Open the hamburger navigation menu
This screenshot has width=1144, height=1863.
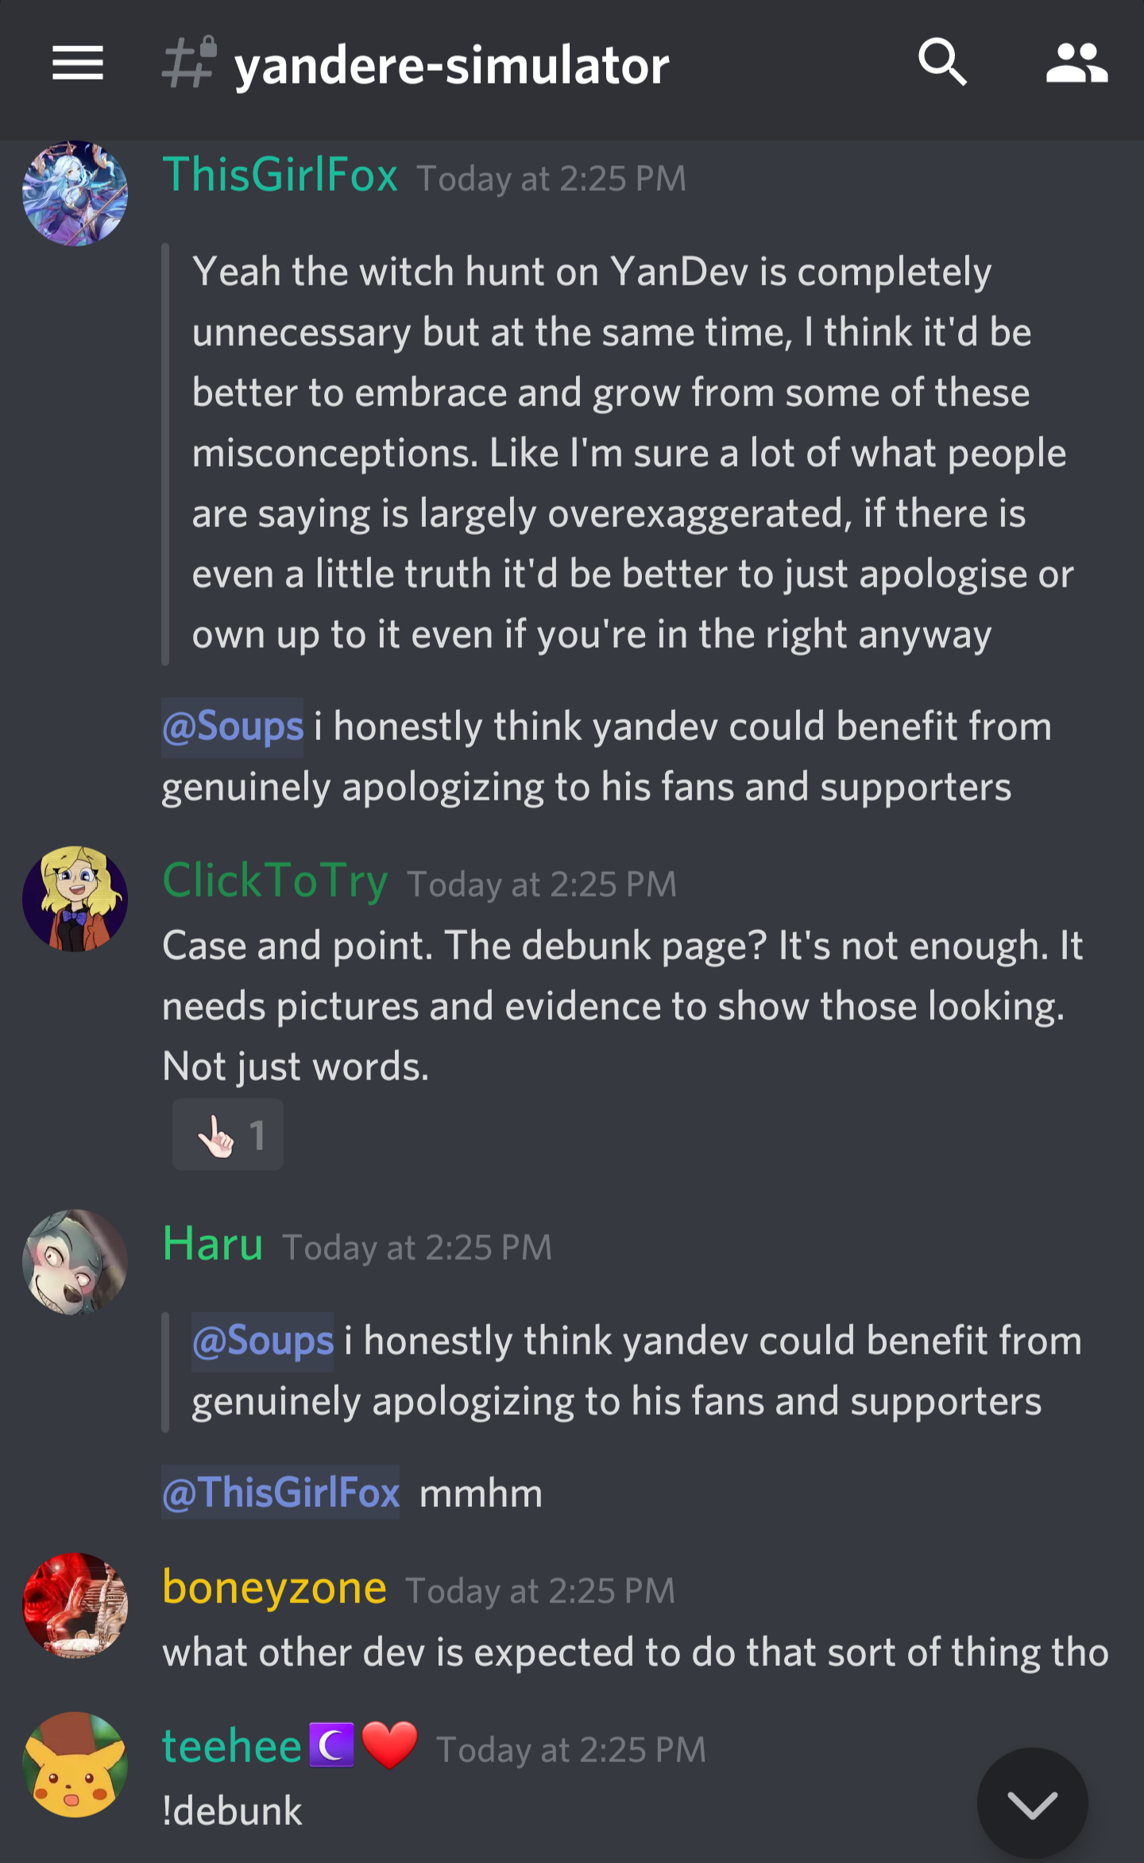coord(78,63)
